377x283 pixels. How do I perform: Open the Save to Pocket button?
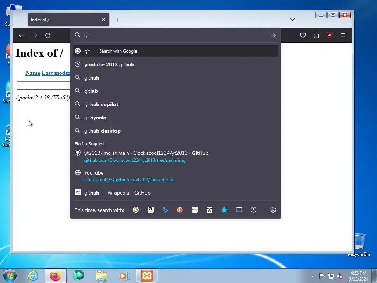click(303, 35)
